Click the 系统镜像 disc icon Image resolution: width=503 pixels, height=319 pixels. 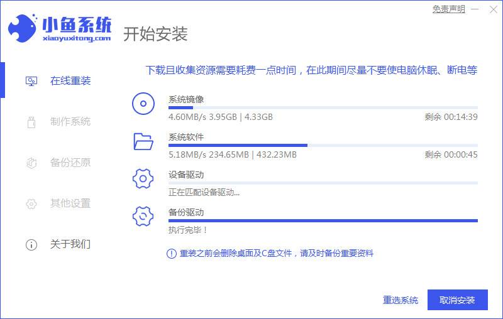[x=143, y=104]
